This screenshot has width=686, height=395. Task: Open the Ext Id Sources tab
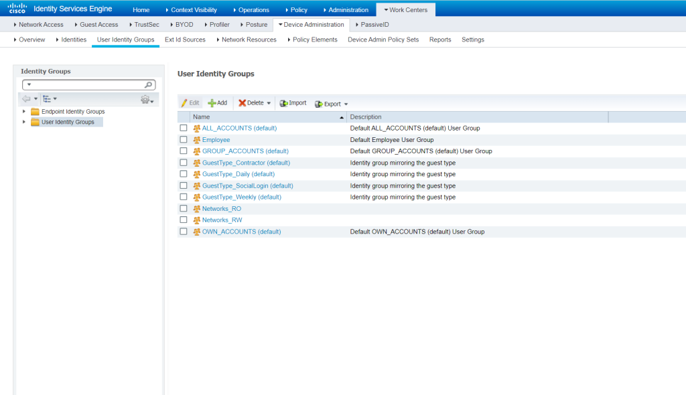pos(185,39)
